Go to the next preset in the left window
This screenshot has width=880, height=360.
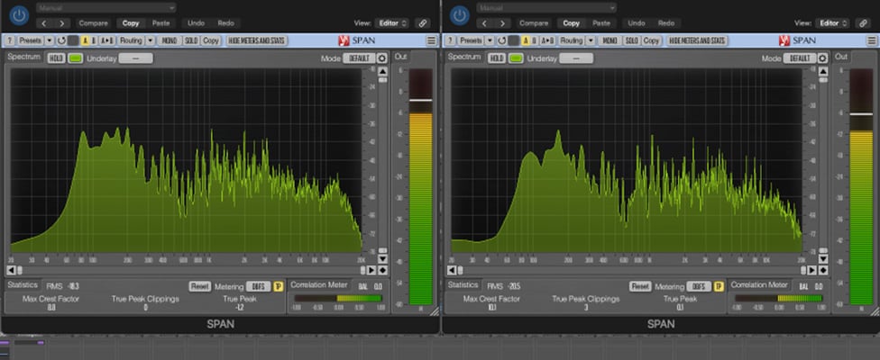(x=61, y=23)
